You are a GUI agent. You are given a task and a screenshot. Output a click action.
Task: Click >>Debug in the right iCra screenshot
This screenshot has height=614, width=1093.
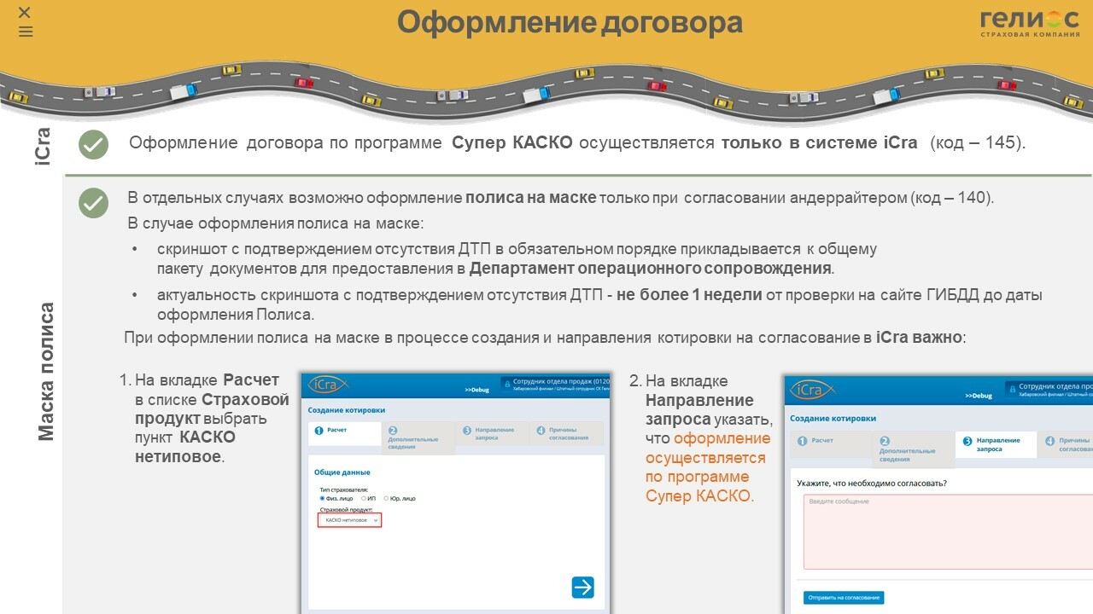point(979,396)
